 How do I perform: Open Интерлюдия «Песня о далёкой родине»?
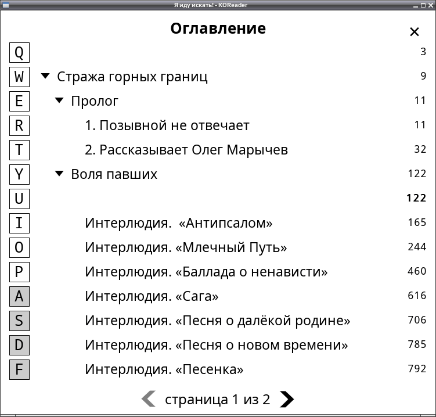pos(218,321)
